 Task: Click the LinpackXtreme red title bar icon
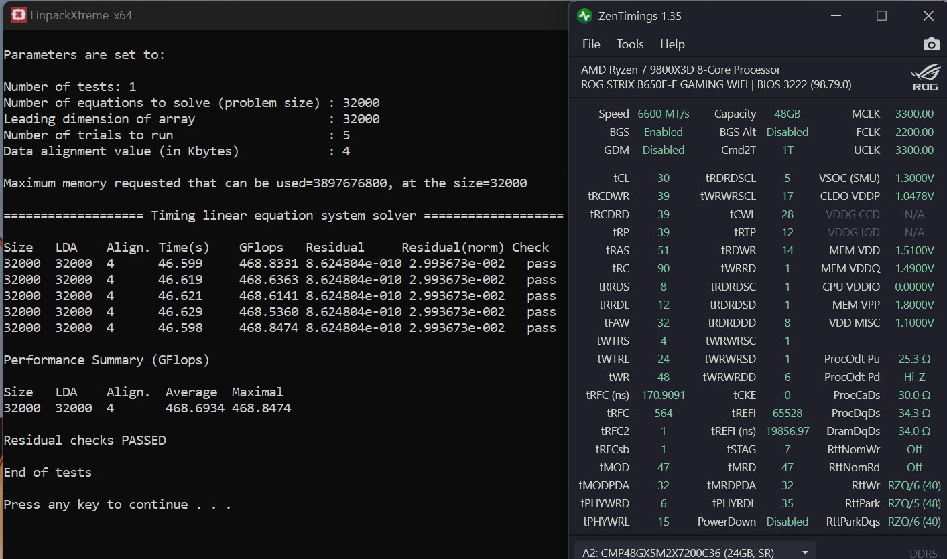coord(19,15)
